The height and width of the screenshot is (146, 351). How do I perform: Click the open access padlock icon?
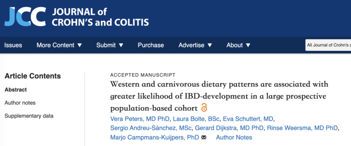pyautogui.click(x=204, y=107)
